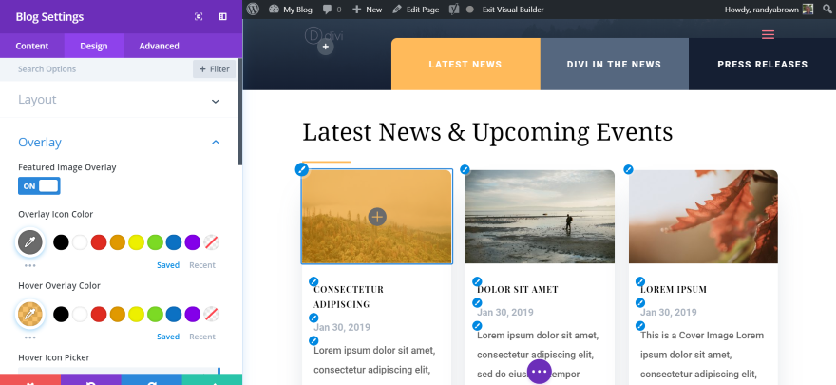Expand the Layout section
Image resolution: width=836 pixels, height=385 pixels.
click(119, 100)
